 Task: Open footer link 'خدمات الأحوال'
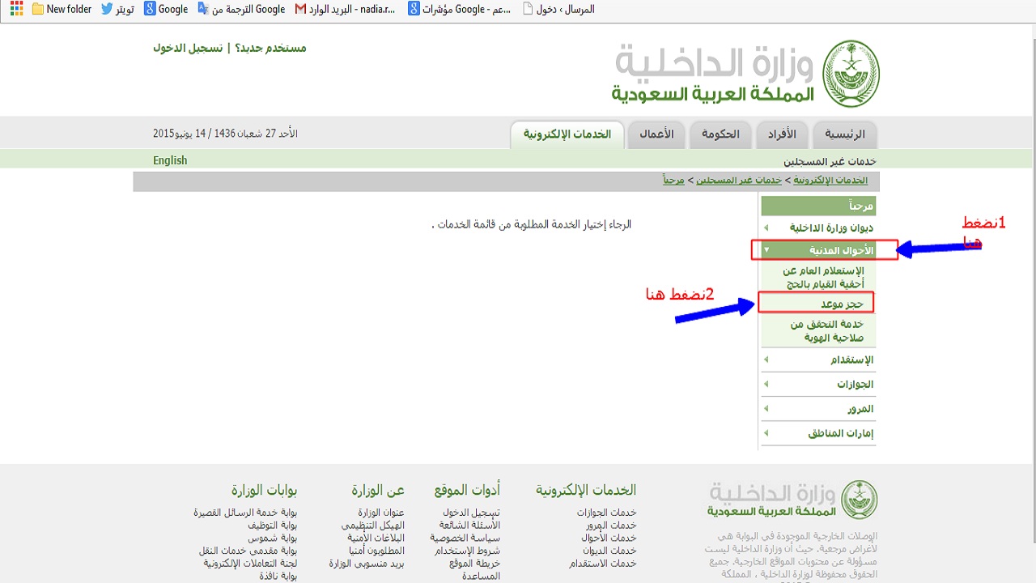pos(609,538)
